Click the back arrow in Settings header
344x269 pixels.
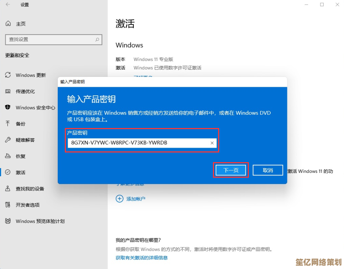[8, 5]
